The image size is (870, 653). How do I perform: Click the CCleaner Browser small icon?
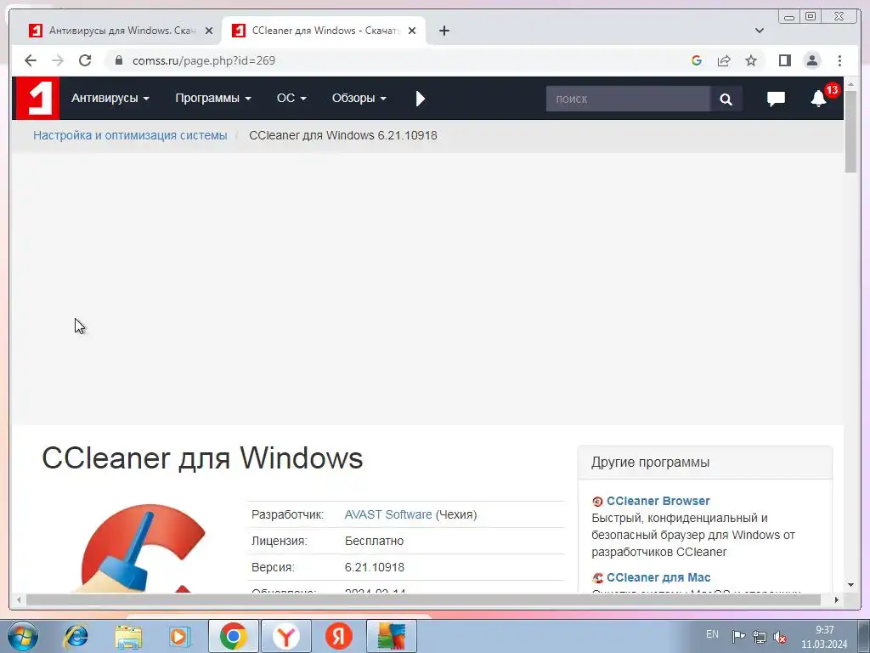(597, 502)
